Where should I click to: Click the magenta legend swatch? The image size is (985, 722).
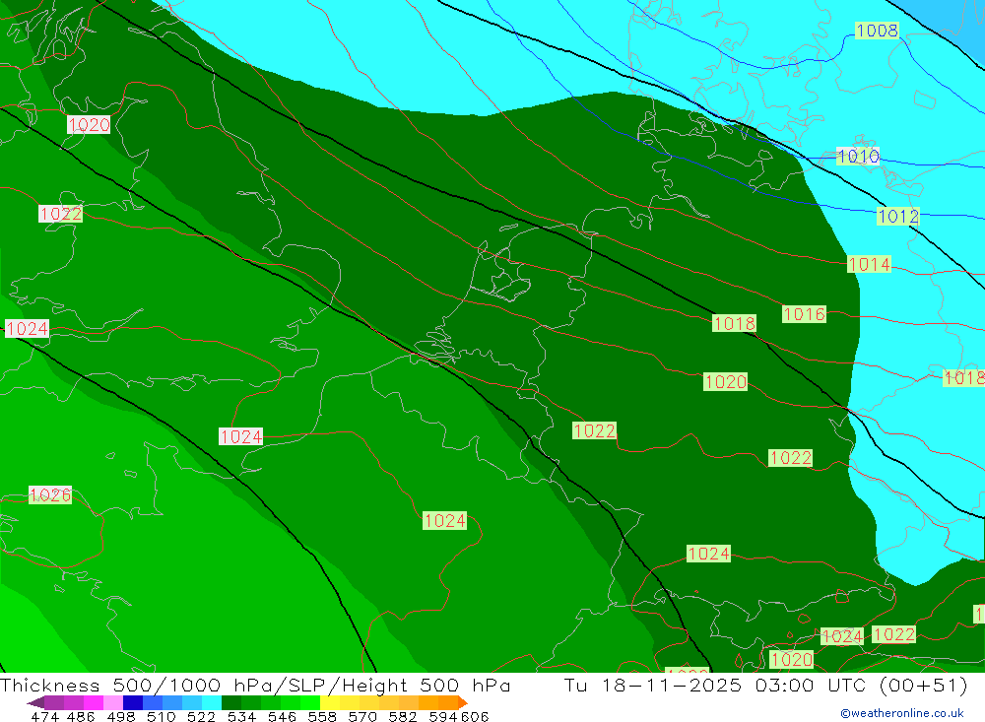pyautogui.click(x=93, y=702)
